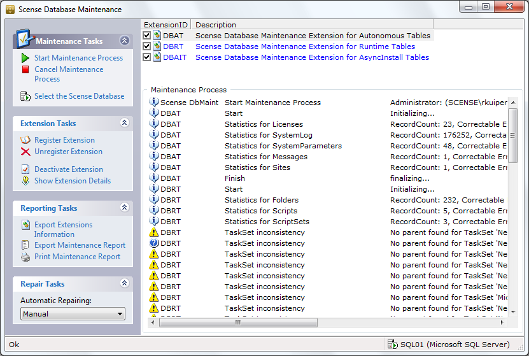
Task: Click info icon beside Statistics for ScriptSets
Action: point(154,221)
